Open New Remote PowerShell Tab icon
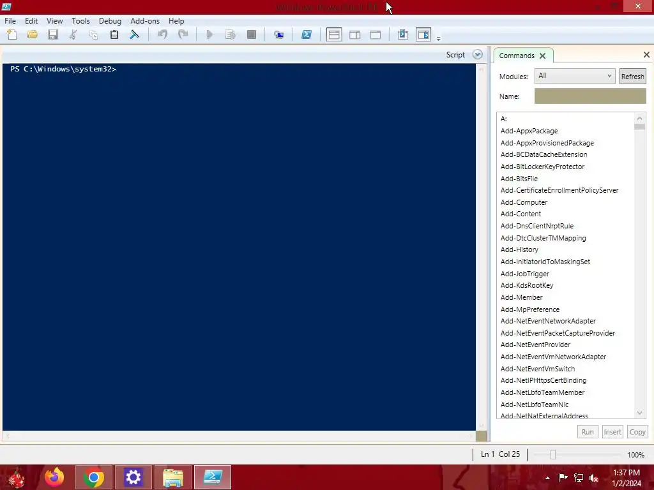This screenshot has width=654, height=490. [x=278, y=34]
